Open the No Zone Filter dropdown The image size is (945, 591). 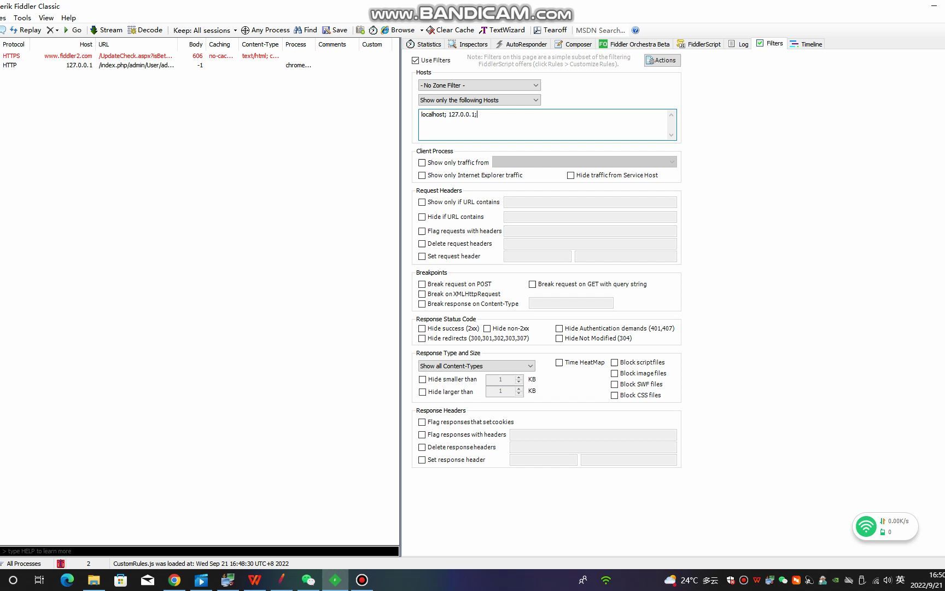point(480,85)
